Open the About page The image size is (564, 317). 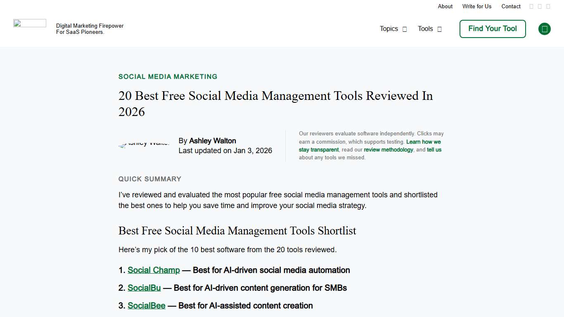[445, 6]
